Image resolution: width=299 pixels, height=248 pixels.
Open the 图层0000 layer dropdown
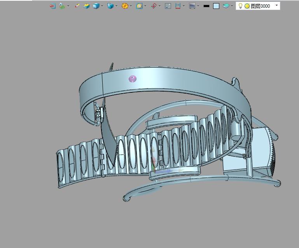click(277, 5)
